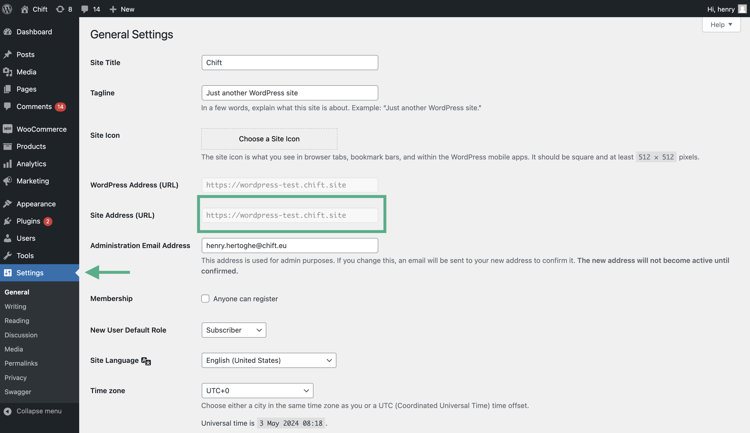Click the Site Language translation icon
The image size is (750, 433).
tap(146, 361)
